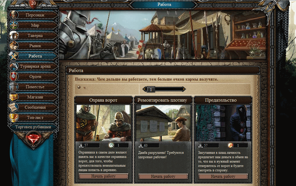Click the Предательство hooded figure image

pos(223,123)
